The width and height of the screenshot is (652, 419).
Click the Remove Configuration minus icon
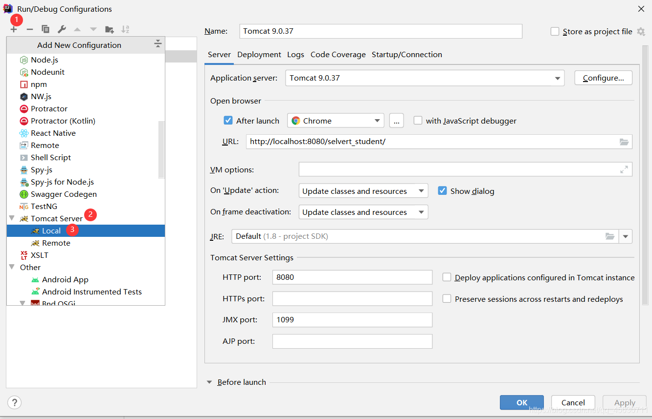29,29
